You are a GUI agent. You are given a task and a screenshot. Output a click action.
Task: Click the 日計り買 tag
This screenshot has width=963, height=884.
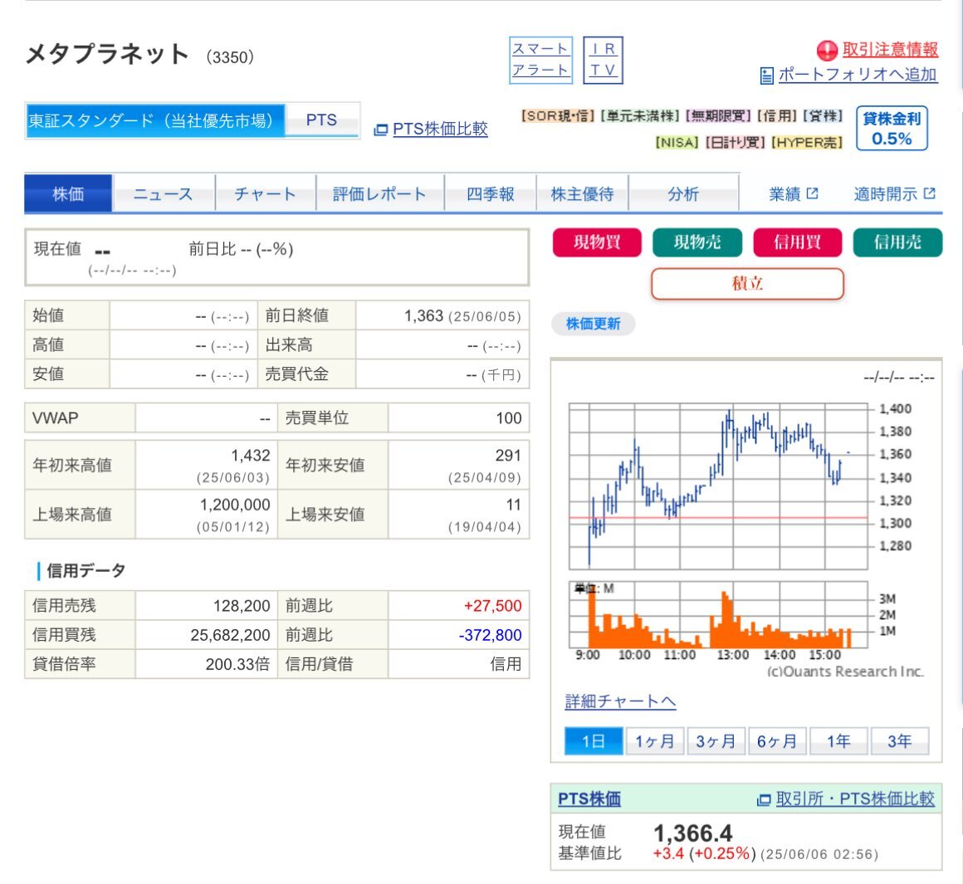click(x=735, y=143)
